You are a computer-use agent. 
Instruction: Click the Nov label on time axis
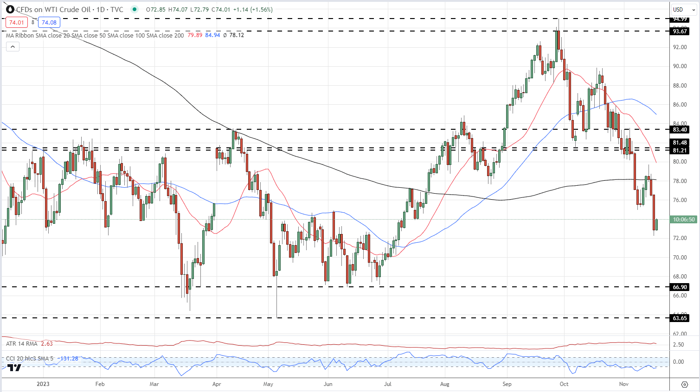pyautogui.click(x=624, y=384)
